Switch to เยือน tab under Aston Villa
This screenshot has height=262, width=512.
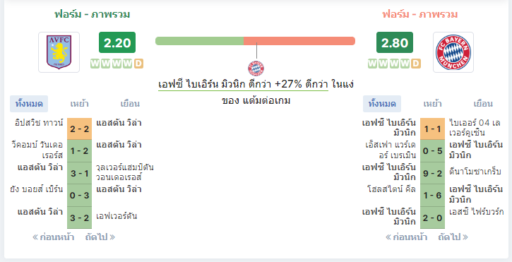130,104
